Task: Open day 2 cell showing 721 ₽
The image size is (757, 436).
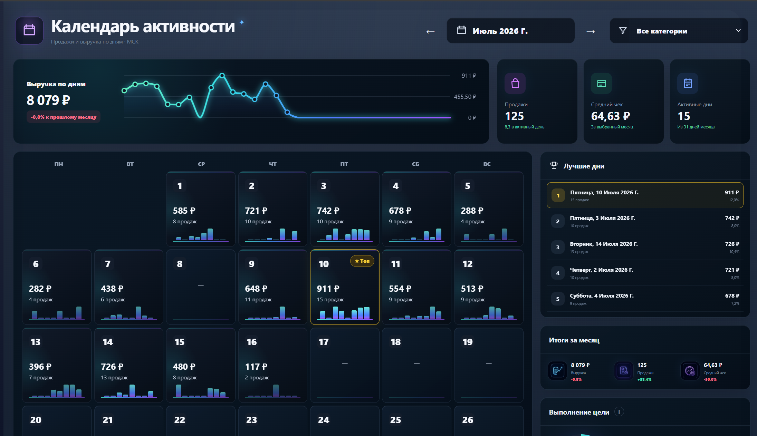Action: click(273, 209)
